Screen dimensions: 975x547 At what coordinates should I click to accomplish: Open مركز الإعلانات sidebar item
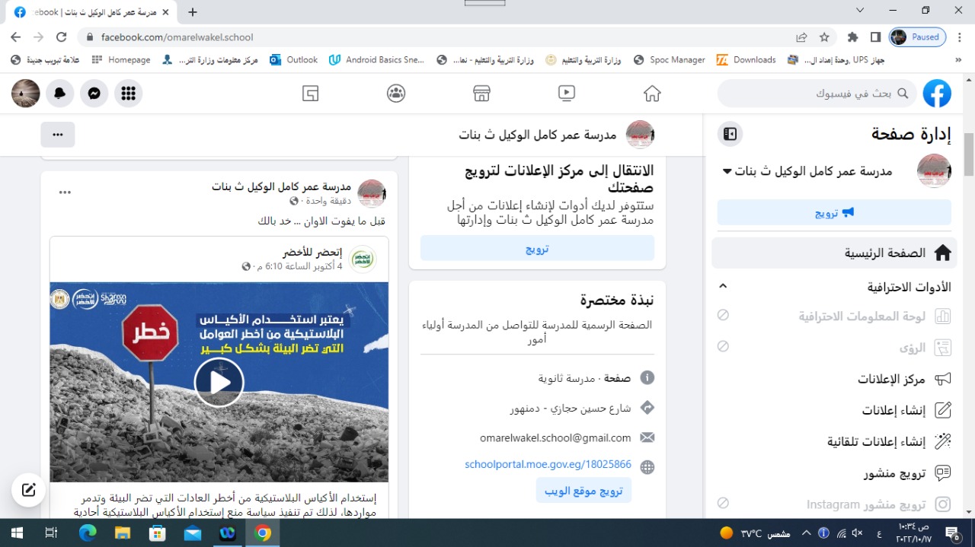pyautogui.click(x=891, y=379)
